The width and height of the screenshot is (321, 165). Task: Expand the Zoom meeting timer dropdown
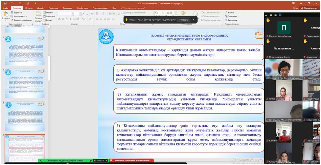106,161
